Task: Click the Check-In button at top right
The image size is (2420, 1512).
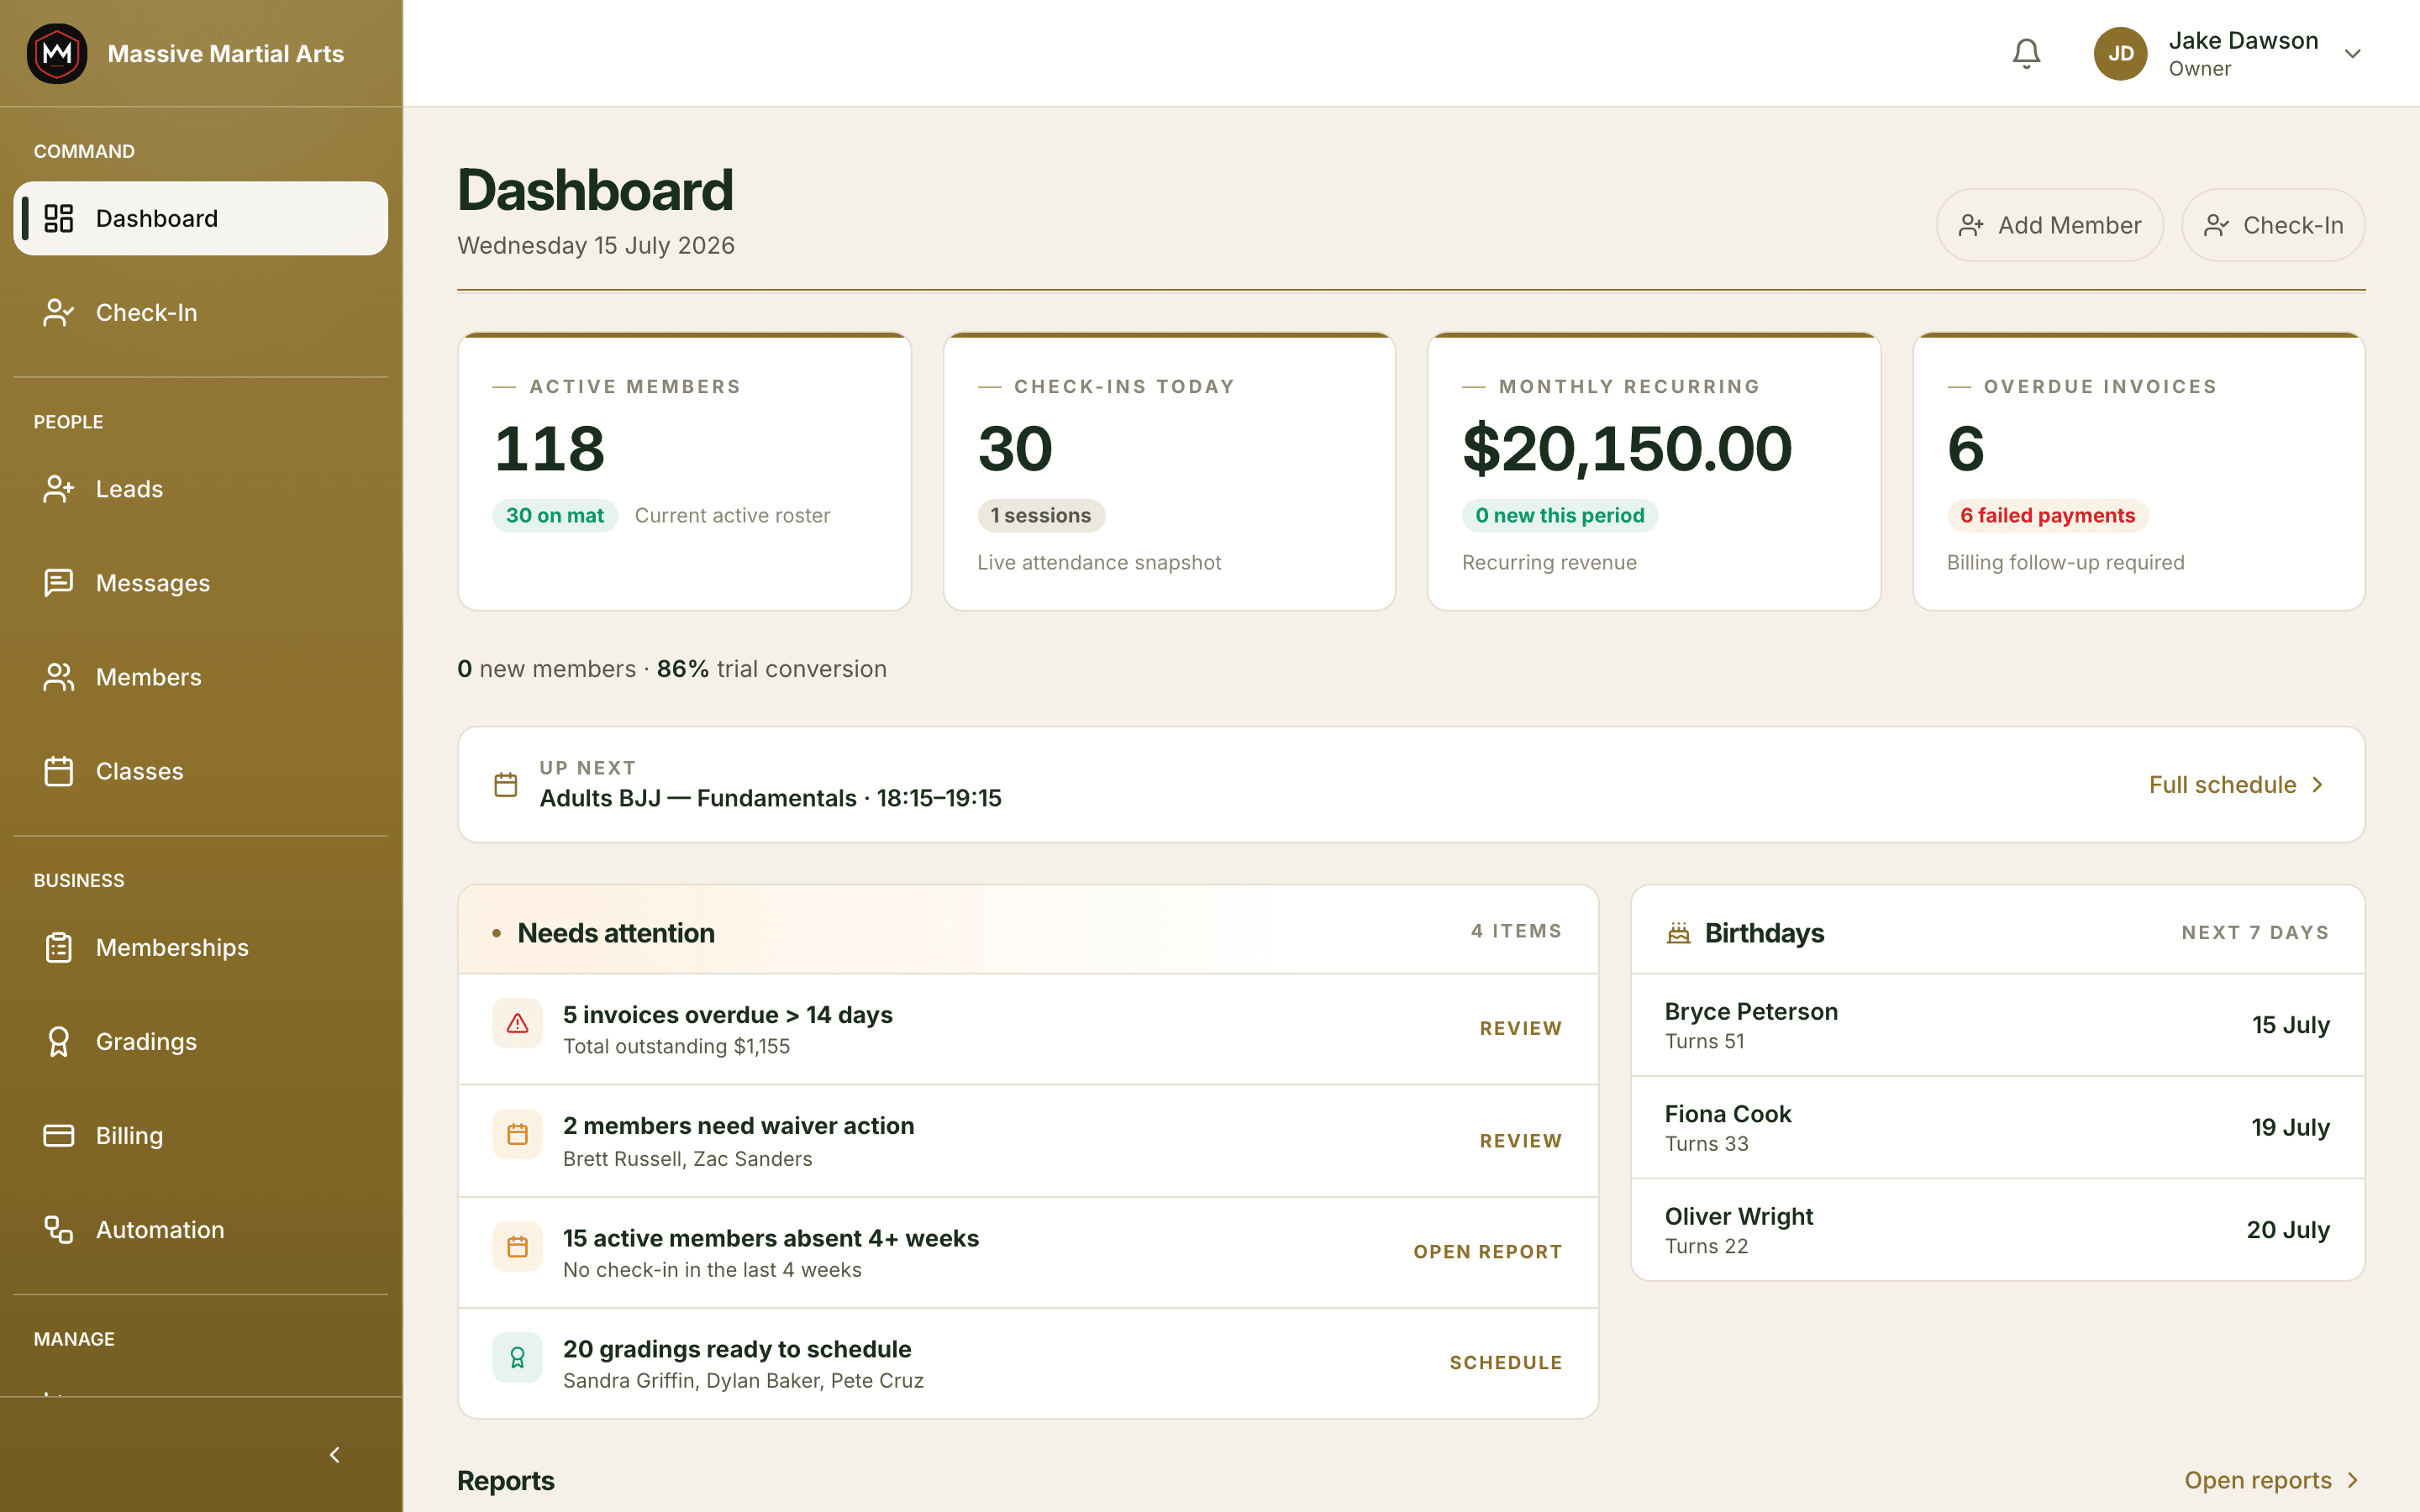Action: (2272, 225)
